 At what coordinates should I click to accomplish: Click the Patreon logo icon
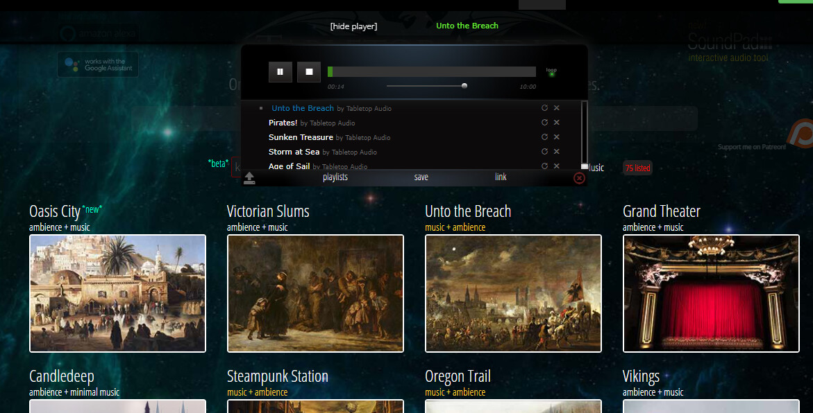point(800,134)
